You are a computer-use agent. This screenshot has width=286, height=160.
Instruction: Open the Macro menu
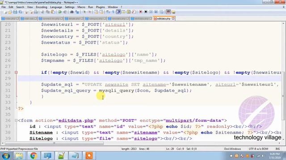click(81, 7)
